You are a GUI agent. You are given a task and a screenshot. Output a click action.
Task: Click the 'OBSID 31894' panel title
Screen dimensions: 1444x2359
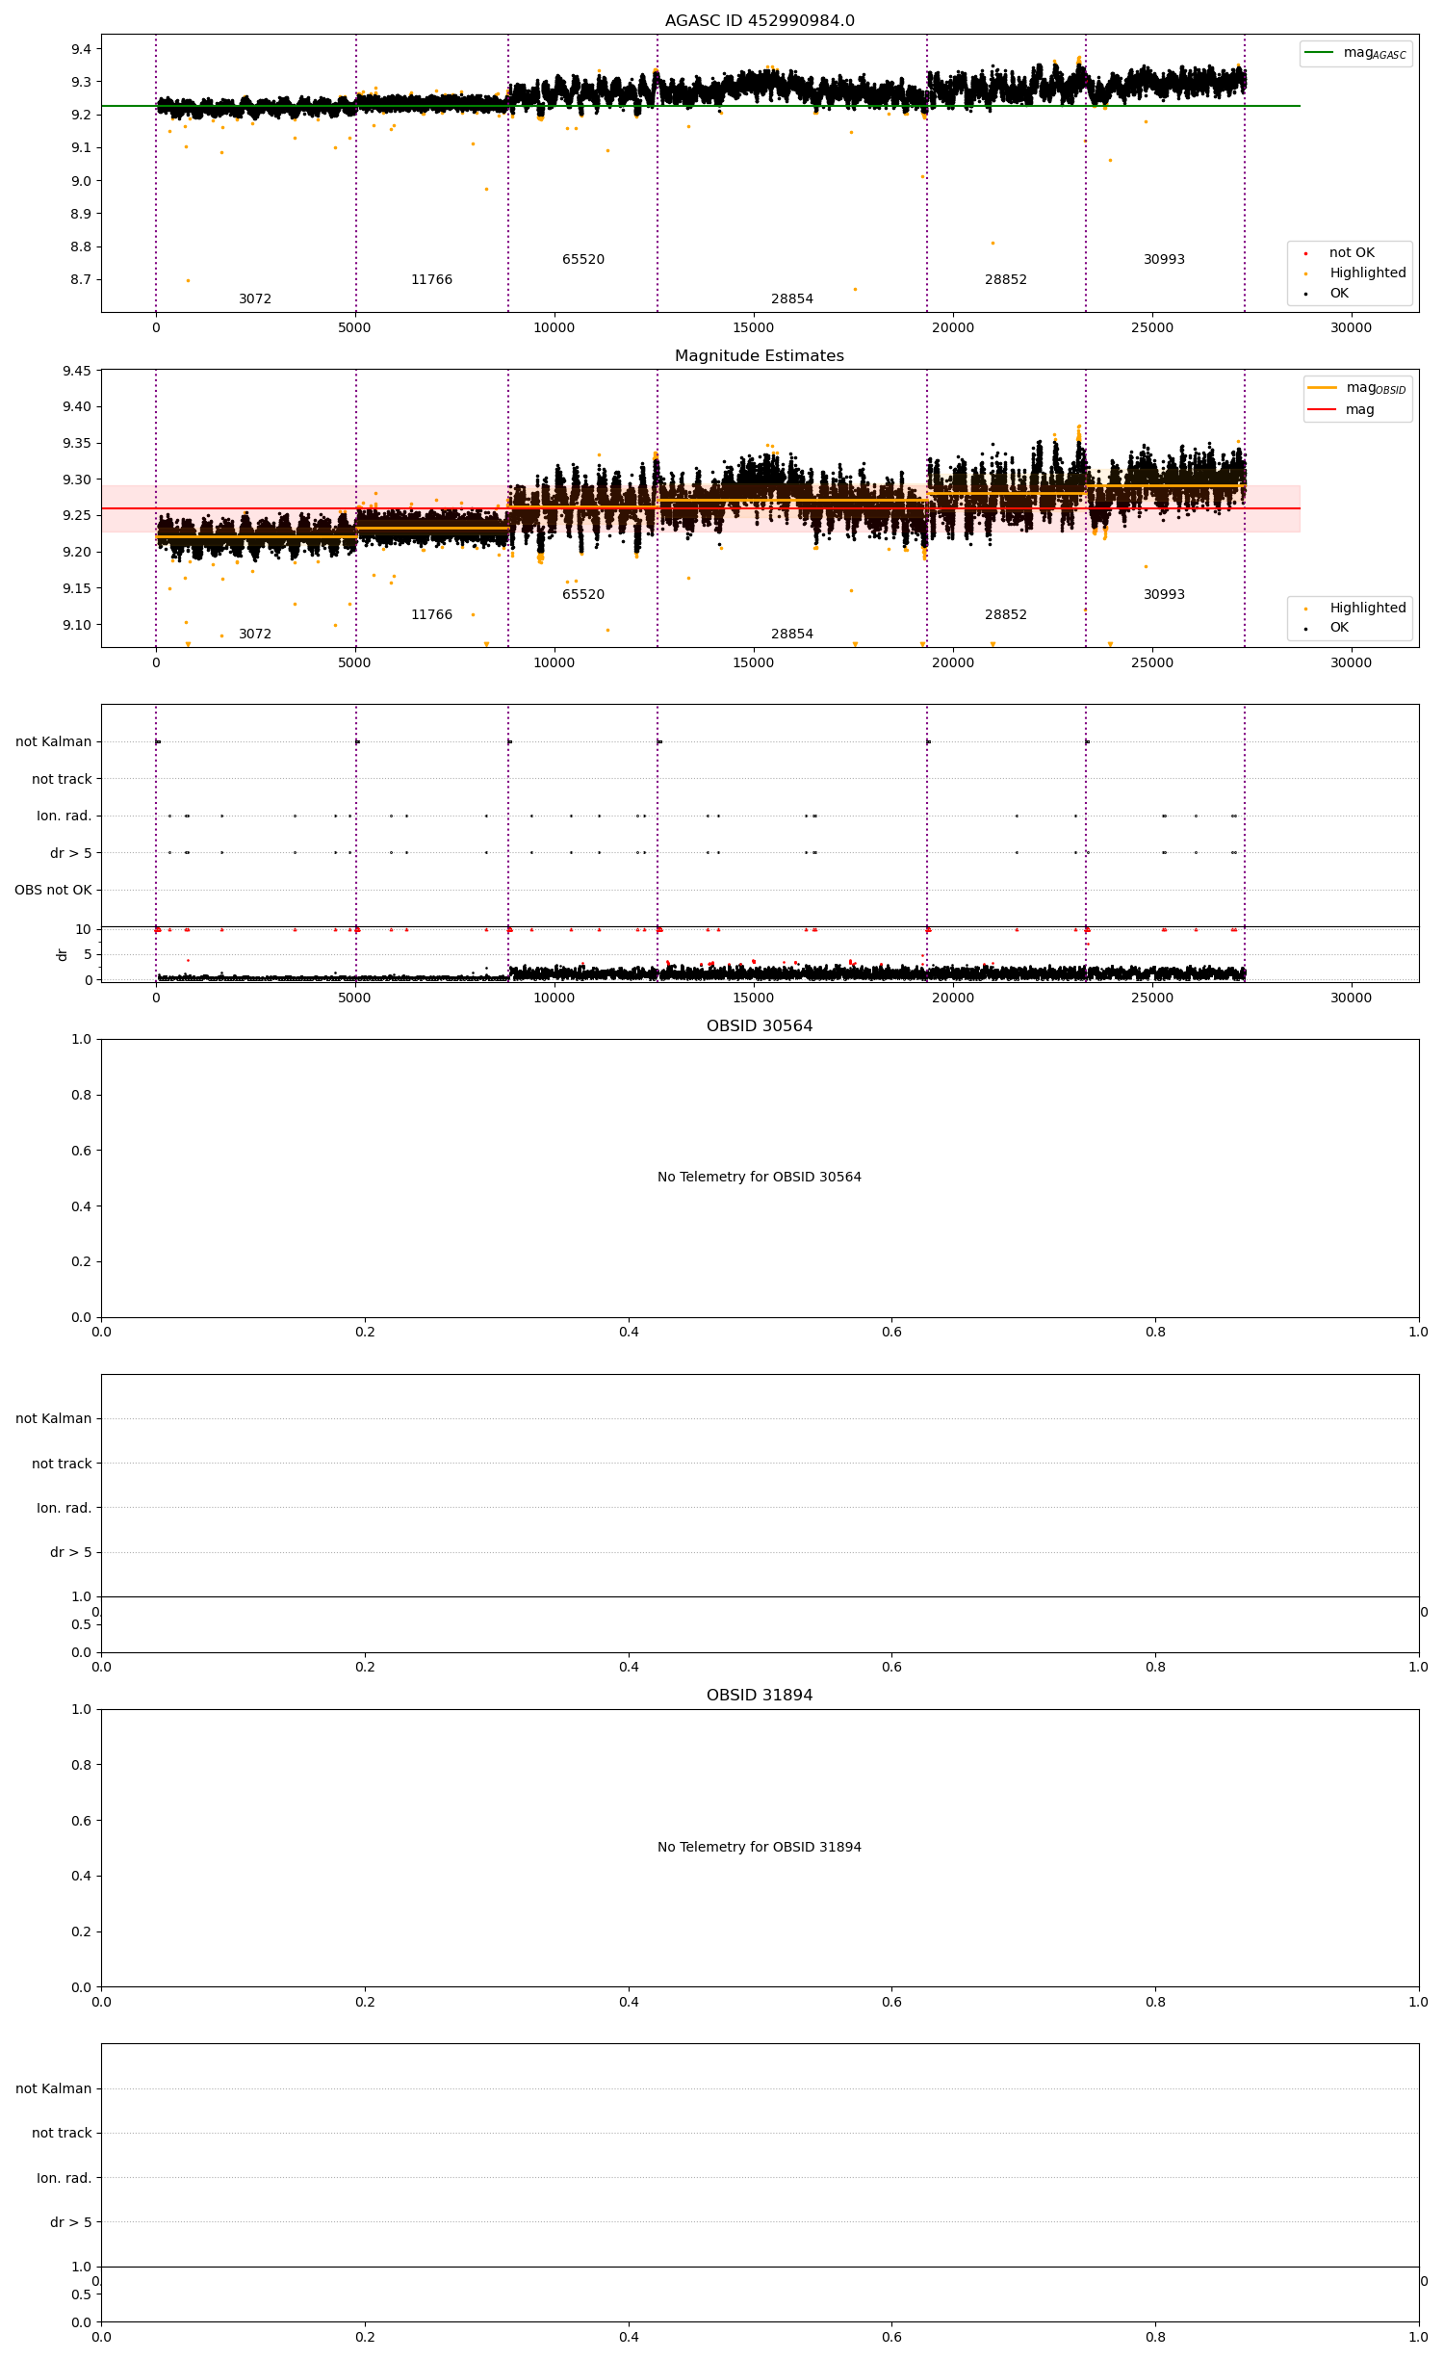760,1695
